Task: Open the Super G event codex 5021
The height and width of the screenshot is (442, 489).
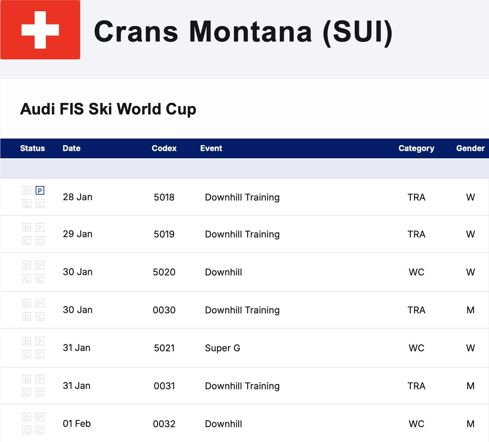Action: coord(222,348)
